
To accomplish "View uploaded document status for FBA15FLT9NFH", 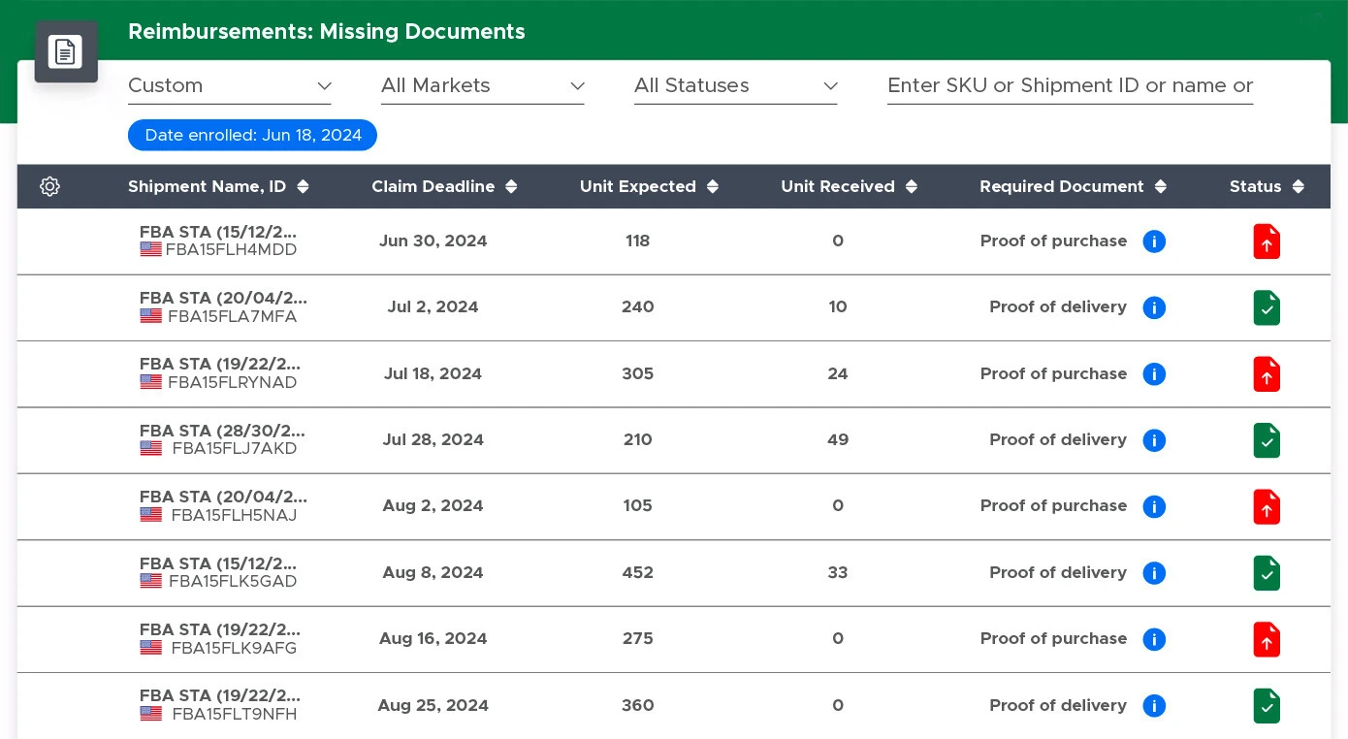I will 1267,706.
